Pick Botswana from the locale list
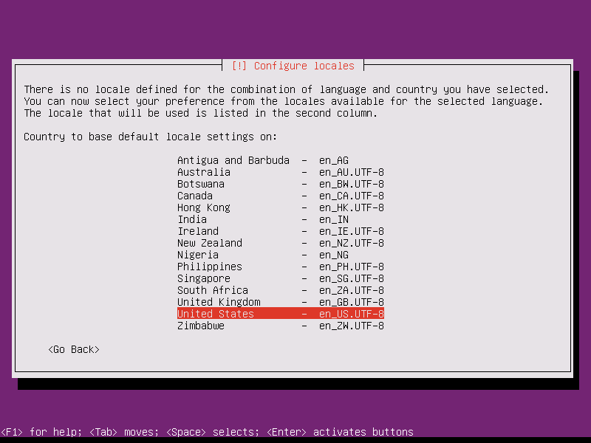 pyautogui.click(x=281, y=184)
